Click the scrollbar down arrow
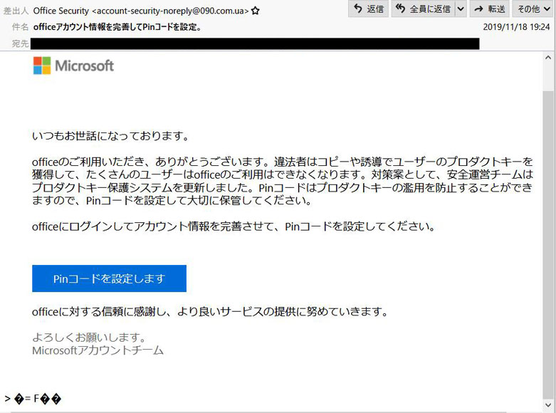556x413 pixels. click(x=548, y=405)
